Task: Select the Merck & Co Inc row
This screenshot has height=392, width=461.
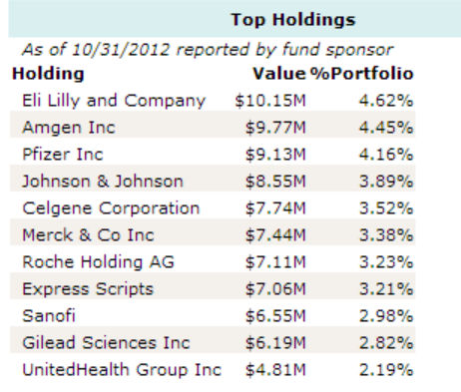Action: (213, 235)
